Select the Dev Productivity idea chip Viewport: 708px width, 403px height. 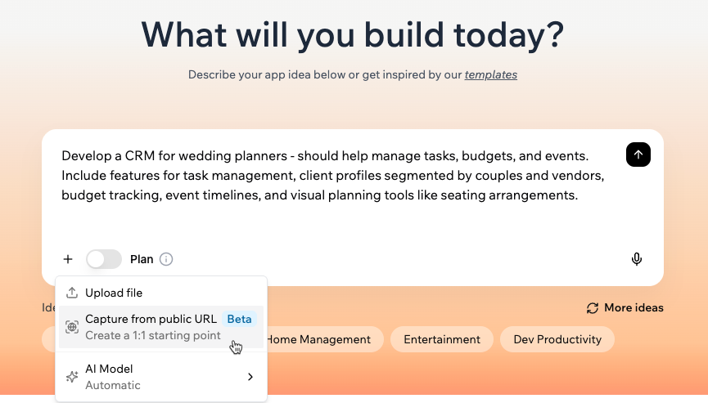click(557, 339)
